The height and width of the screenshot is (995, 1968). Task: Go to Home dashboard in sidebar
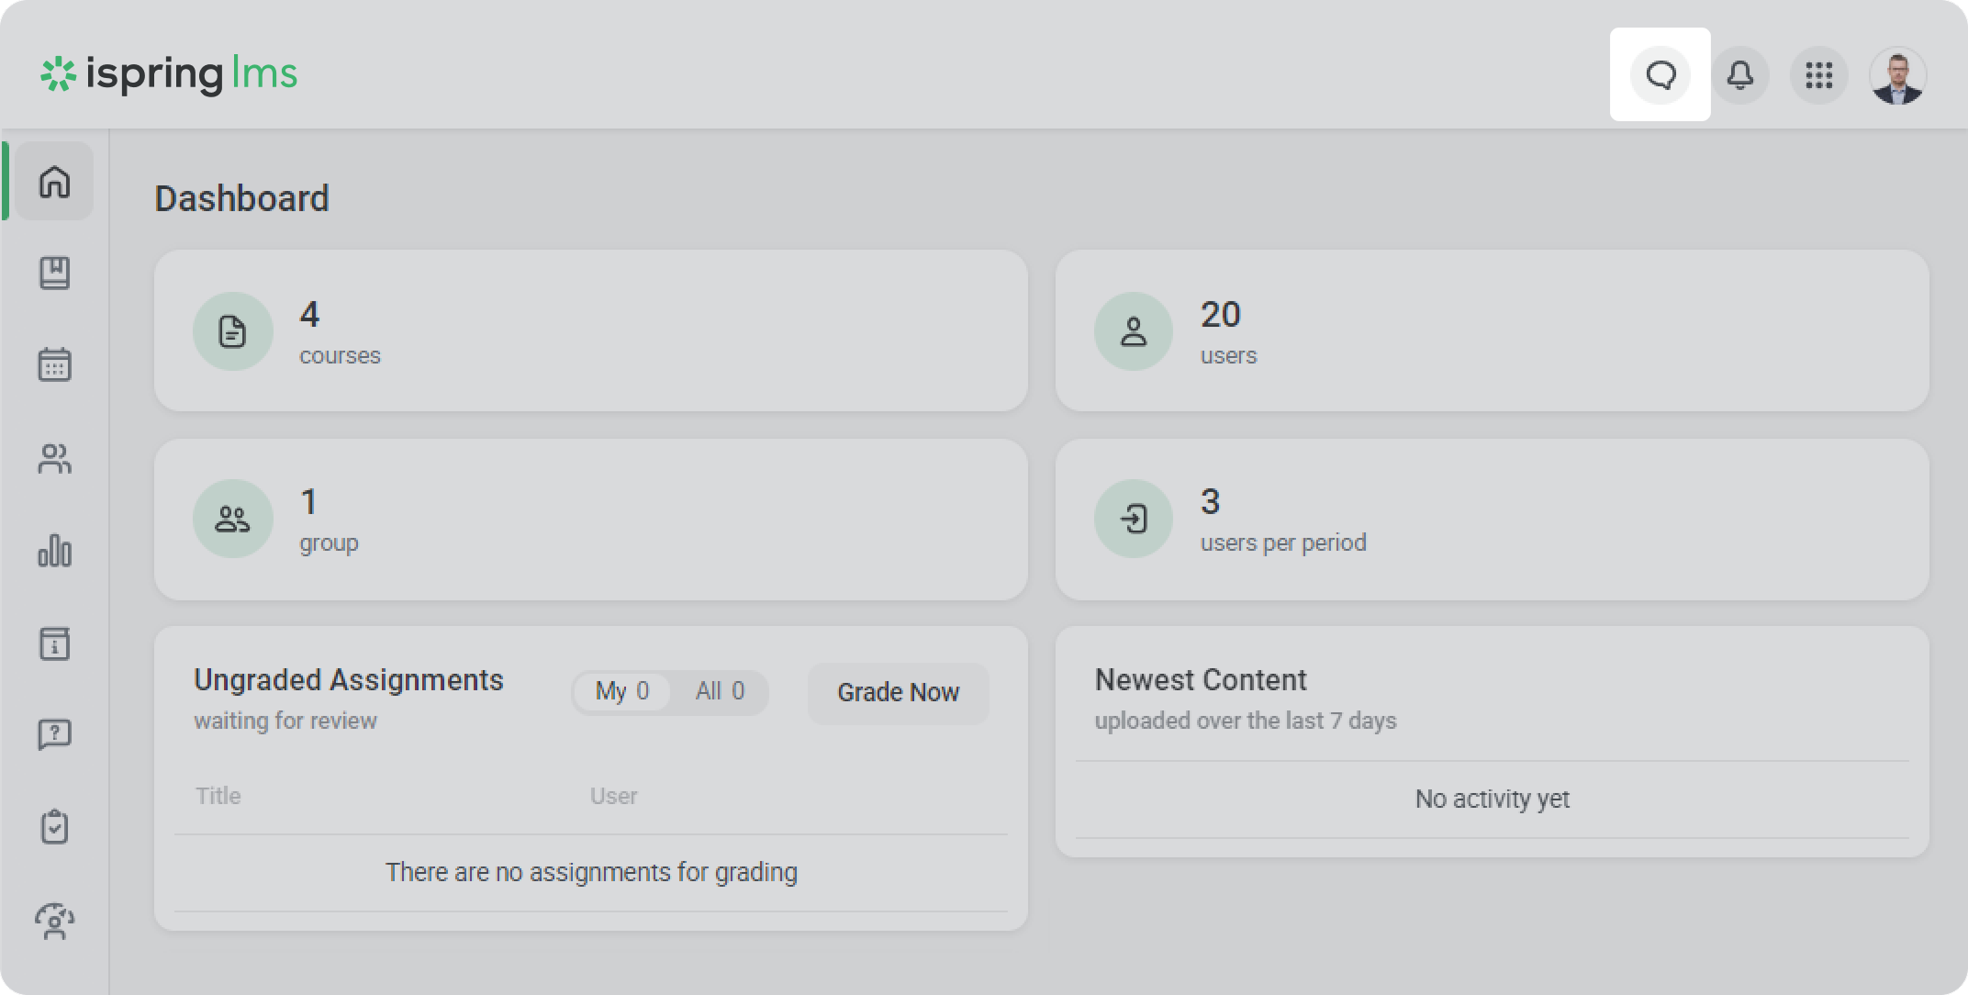pos(54,182)
